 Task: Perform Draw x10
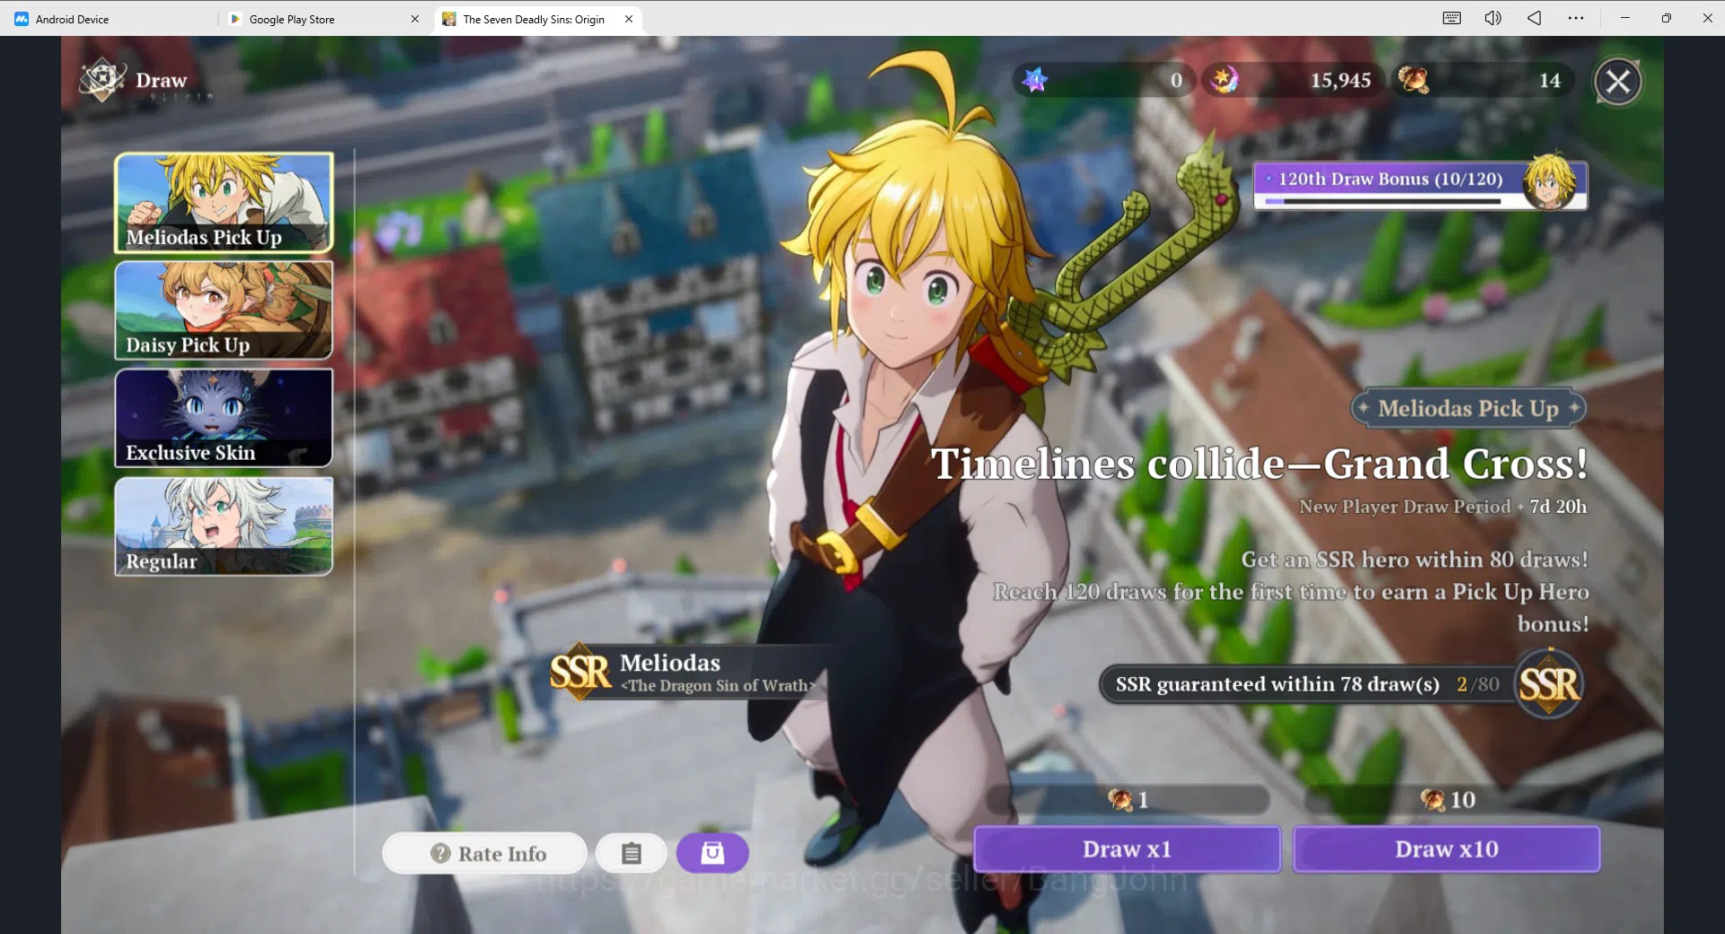tap(1446, 850)
